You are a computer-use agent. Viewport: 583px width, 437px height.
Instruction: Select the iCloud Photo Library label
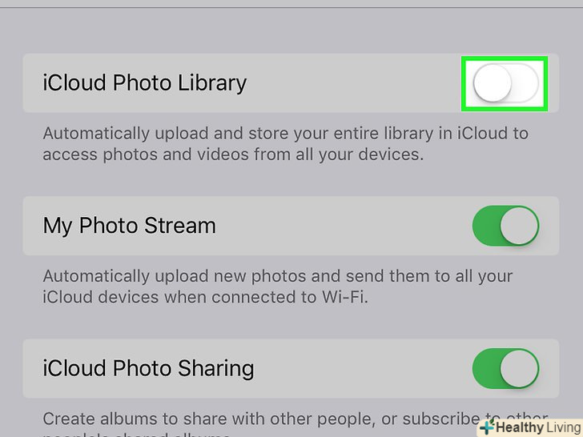[x=145, y=83]
